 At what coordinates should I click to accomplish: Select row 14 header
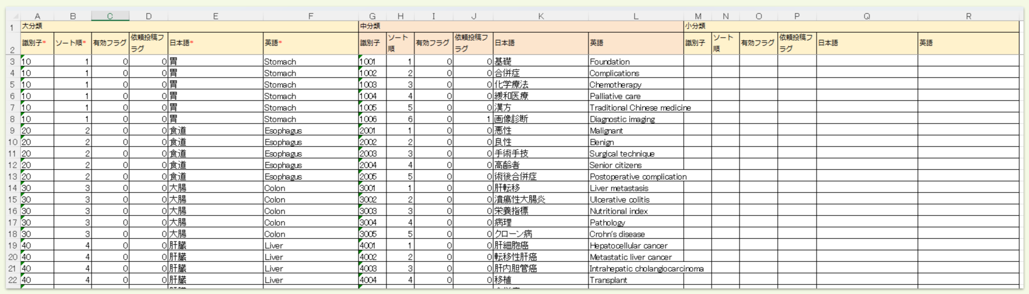(13, 188)
